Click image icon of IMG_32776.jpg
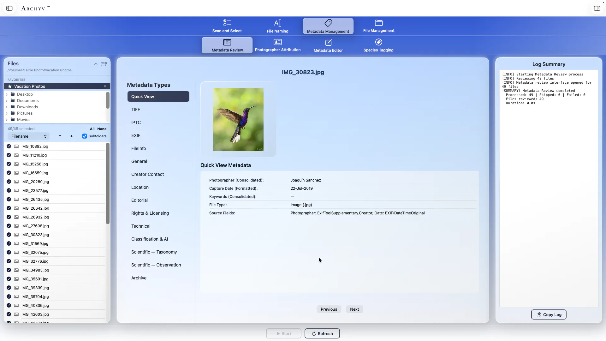606x341 pixels. [16, 261]
